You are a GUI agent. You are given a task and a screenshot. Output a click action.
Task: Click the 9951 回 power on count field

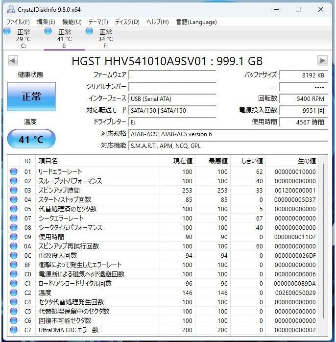(304, 110)
